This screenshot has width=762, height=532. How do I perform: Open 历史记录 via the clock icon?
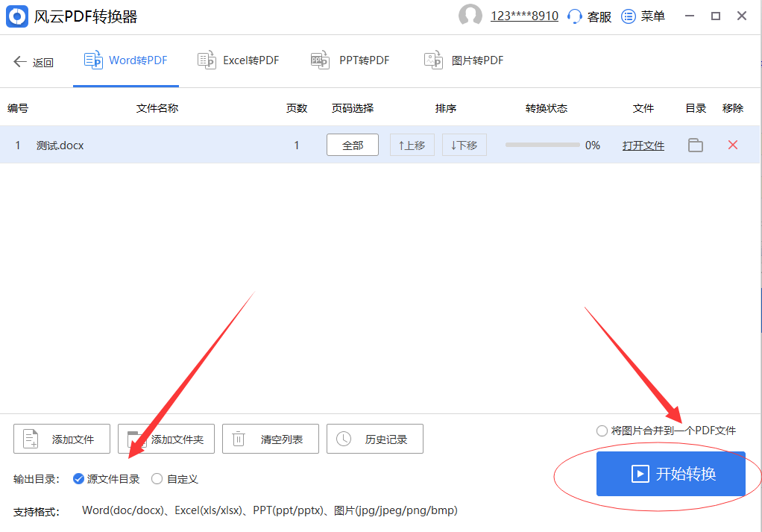point(344,439)
